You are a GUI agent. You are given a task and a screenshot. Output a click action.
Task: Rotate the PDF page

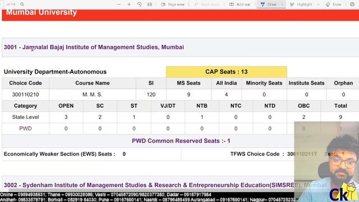[x=139, y=4]
